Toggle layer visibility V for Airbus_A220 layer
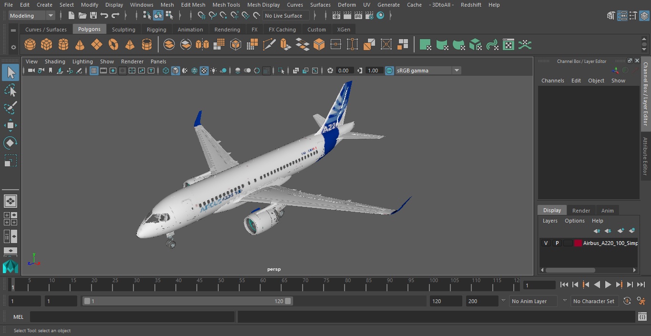The height and width of the screenshot is (336, 651). tap(546, 243)
